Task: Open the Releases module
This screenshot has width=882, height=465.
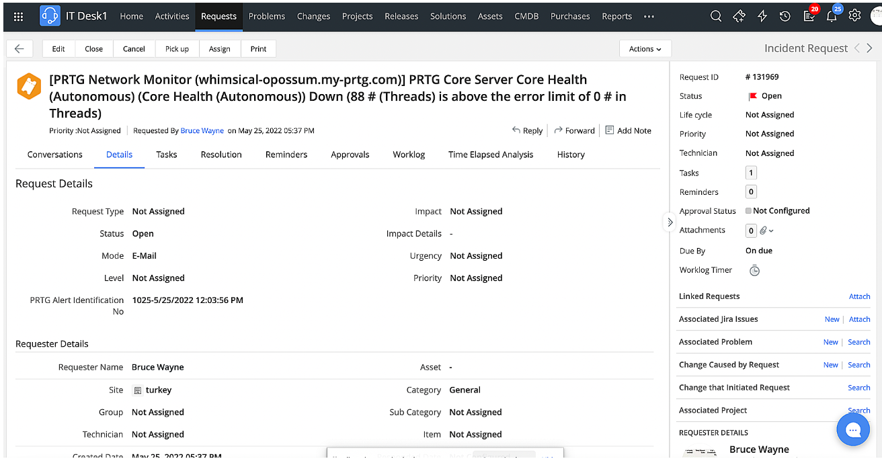Action: [401, 16]
